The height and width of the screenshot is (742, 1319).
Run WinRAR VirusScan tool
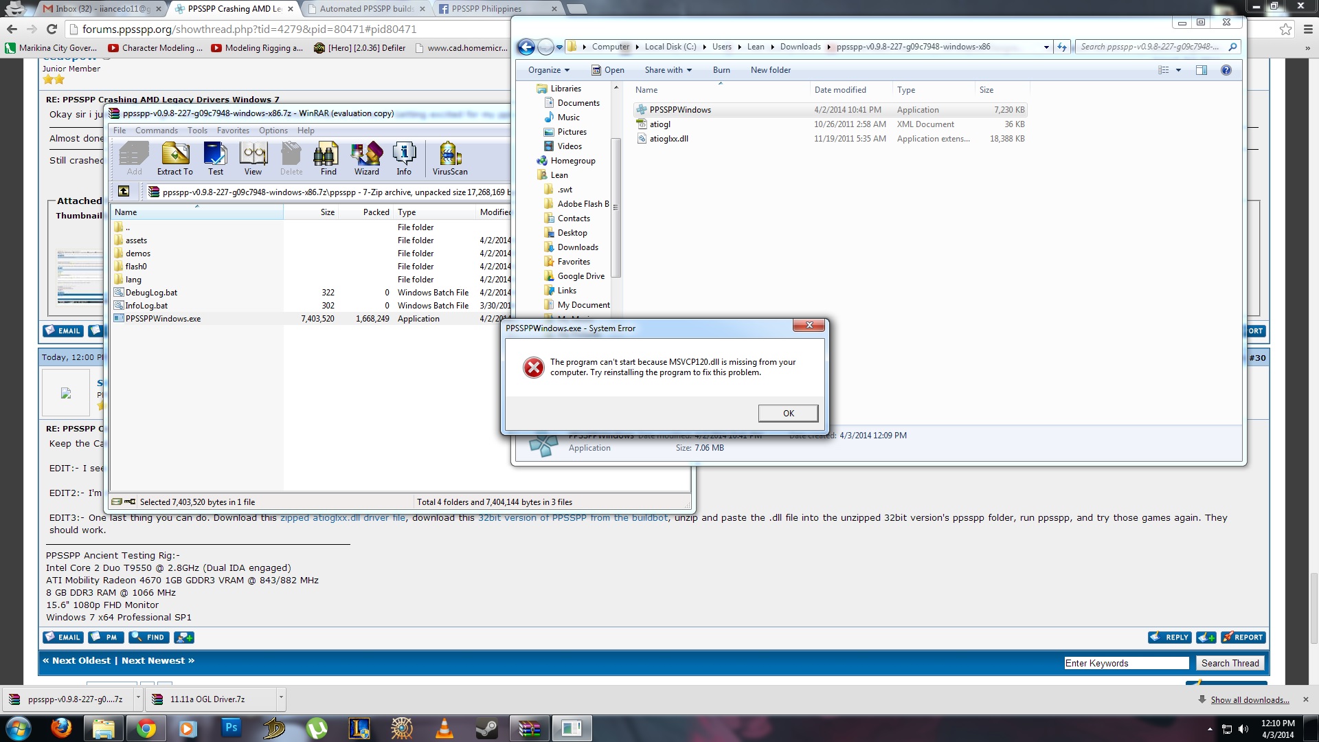[x=450, y=158]
